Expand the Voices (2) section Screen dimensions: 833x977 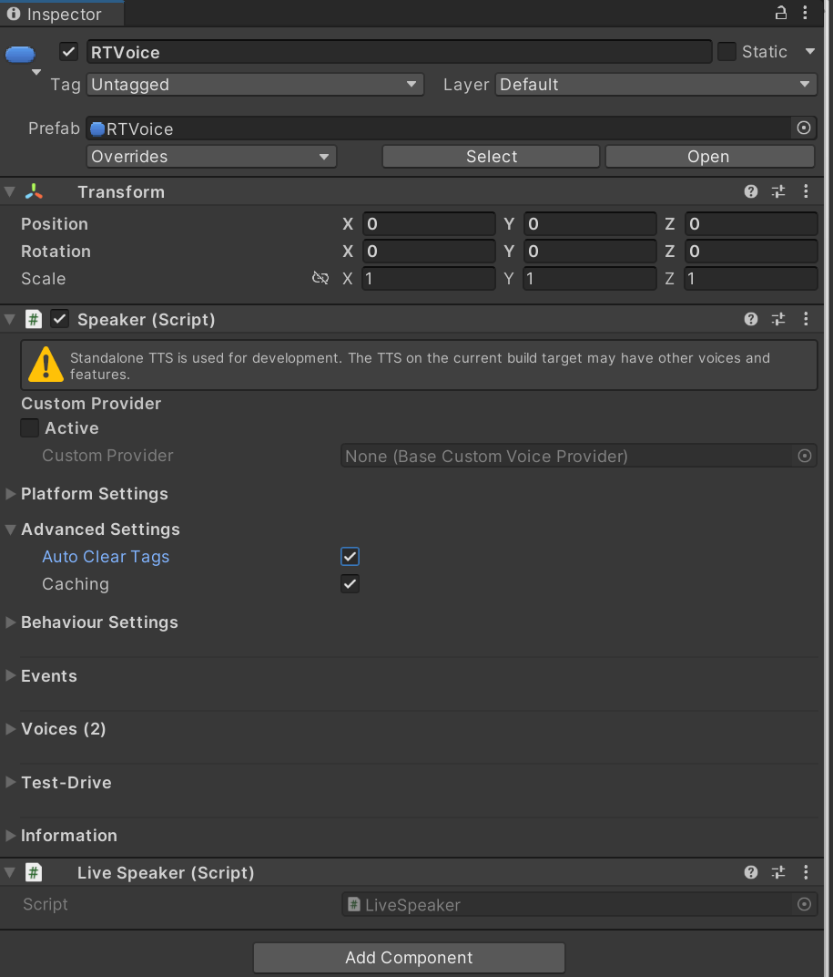pyautogui.click(x=10, y=728)
